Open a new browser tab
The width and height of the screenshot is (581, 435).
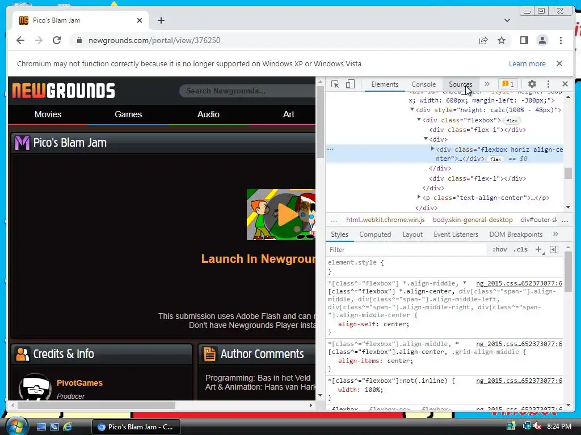click(x=161, y=20)
